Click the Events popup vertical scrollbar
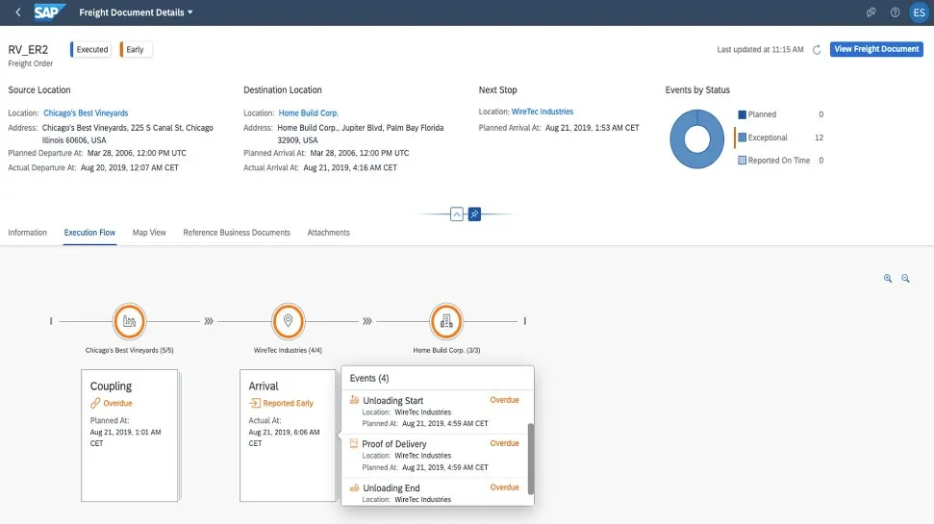This screenshot has width=934, height=524. (x=530, y=459)
